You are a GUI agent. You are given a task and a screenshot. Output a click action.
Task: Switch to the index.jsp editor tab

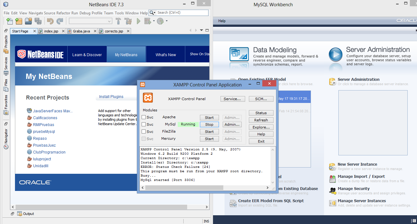click(x=51, y=31)
